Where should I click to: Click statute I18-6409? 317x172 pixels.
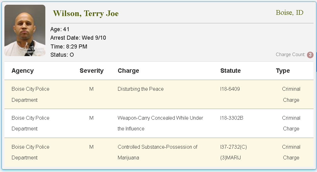click(x=230, y=89)
